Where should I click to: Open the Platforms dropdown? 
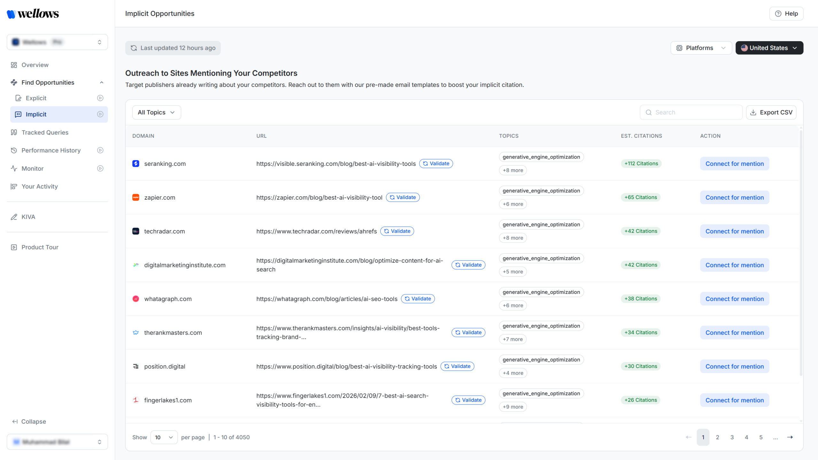701,48
